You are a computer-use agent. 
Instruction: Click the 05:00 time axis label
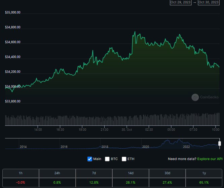point(171,130)
